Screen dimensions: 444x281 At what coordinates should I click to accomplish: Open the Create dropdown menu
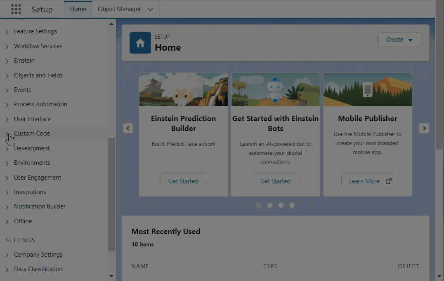click(x=399, y=40)
